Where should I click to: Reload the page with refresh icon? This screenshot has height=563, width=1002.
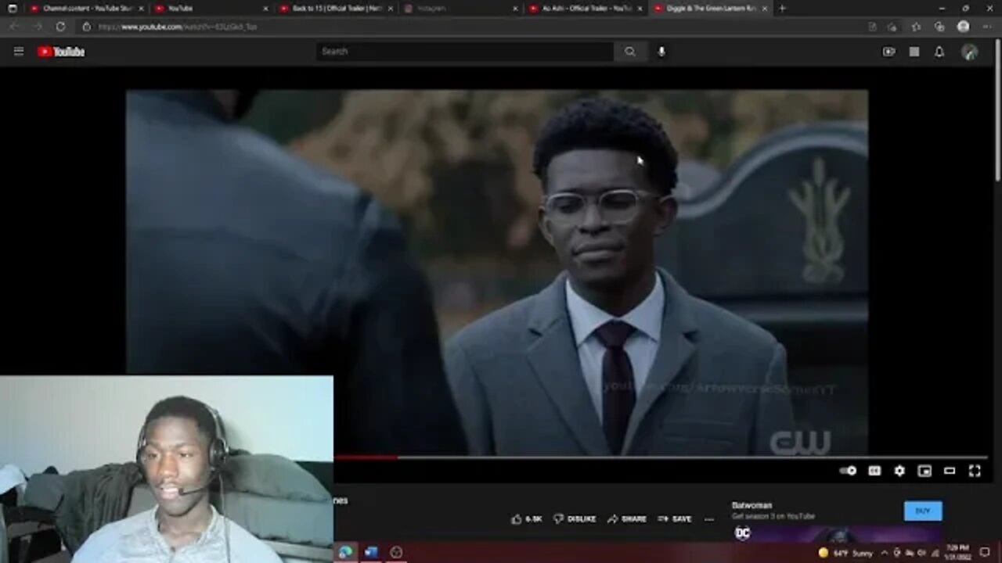(x=60, y=27)
